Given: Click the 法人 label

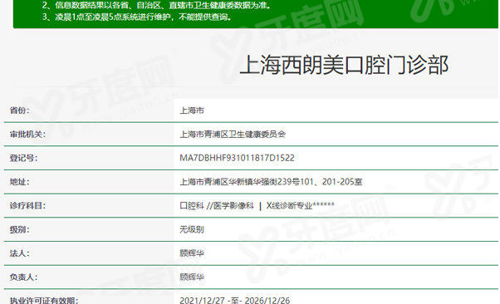Looking at the screenshot, I should (20, 253).
